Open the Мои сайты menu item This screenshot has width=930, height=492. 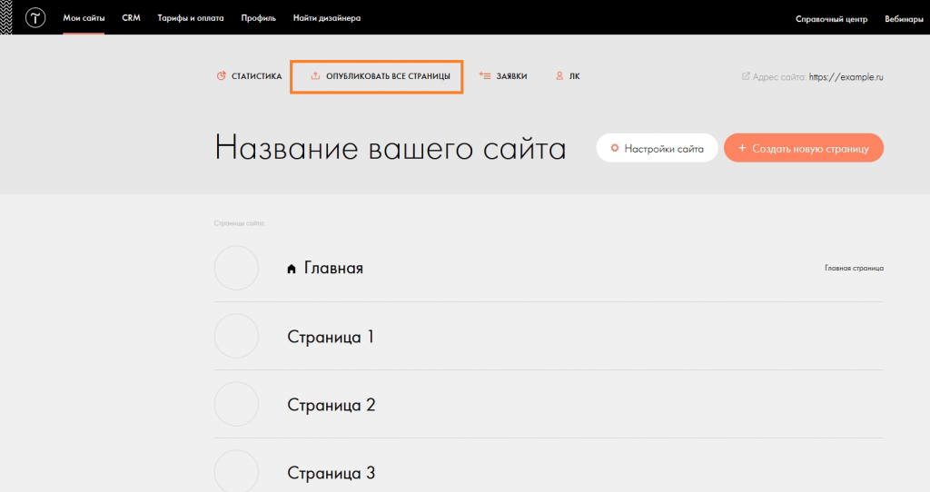click(84, 18)
